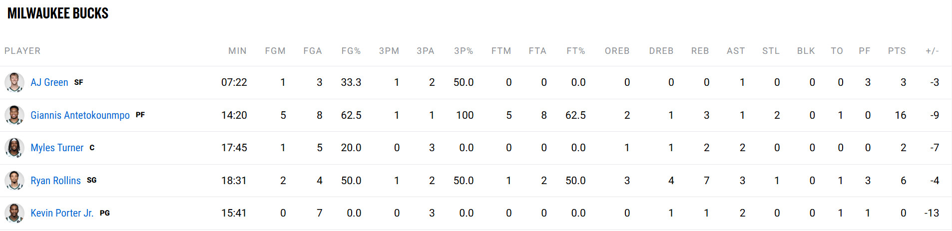Open Ryan Rollins' player profile link
This screenshot has width=952, height=231.
pyautogui.click(x=55, y=181)
